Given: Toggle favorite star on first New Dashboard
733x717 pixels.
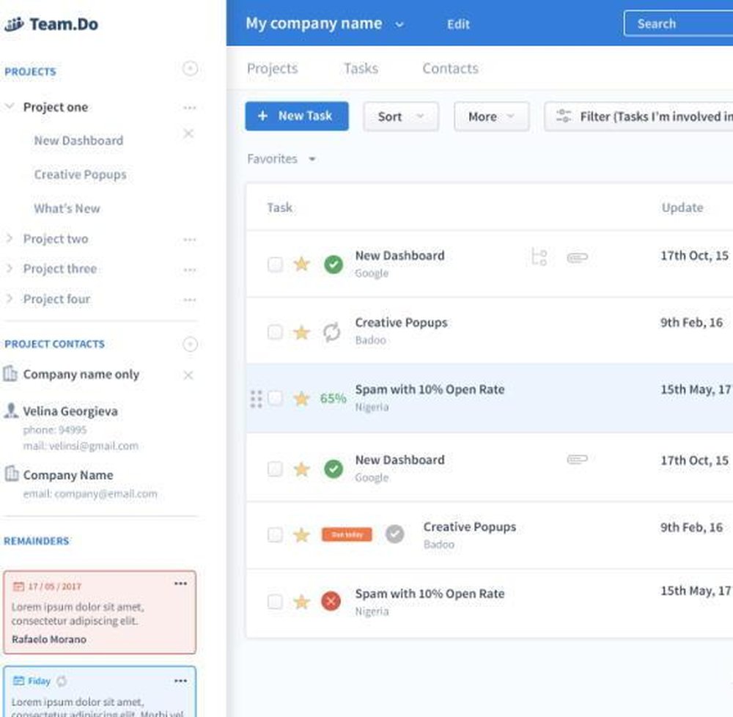Looking at the screenshot, I should tap(301, 264).
